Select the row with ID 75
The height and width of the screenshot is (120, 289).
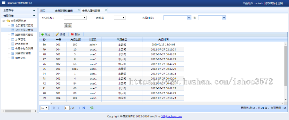[x=111, y=69]
